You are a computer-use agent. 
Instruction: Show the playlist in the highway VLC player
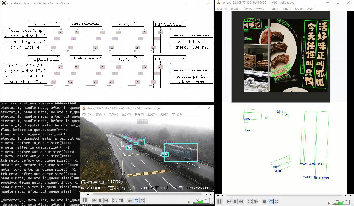[x=130, y=200]
